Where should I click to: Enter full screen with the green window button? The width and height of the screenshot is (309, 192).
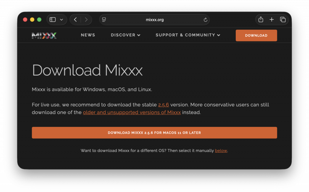click(39, 20)
